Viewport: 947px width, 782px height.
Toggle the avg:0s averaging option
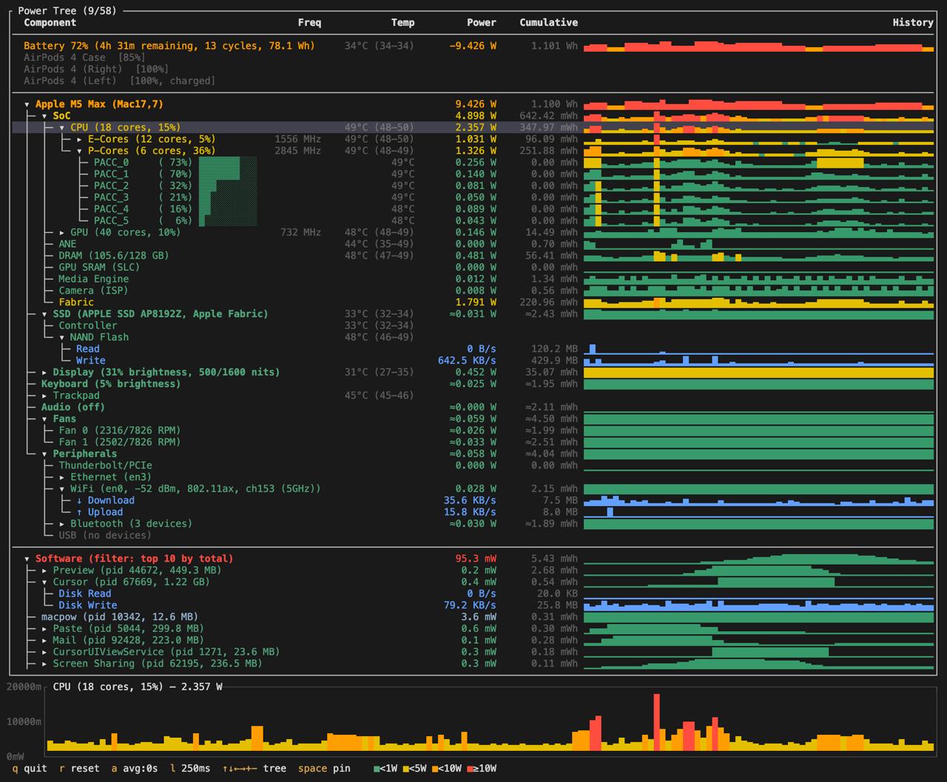point(134,769)
